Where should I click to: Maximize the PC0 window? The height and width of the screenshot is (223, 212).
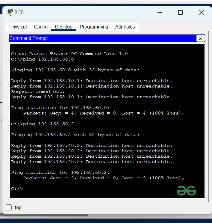[x=180, y=12]
